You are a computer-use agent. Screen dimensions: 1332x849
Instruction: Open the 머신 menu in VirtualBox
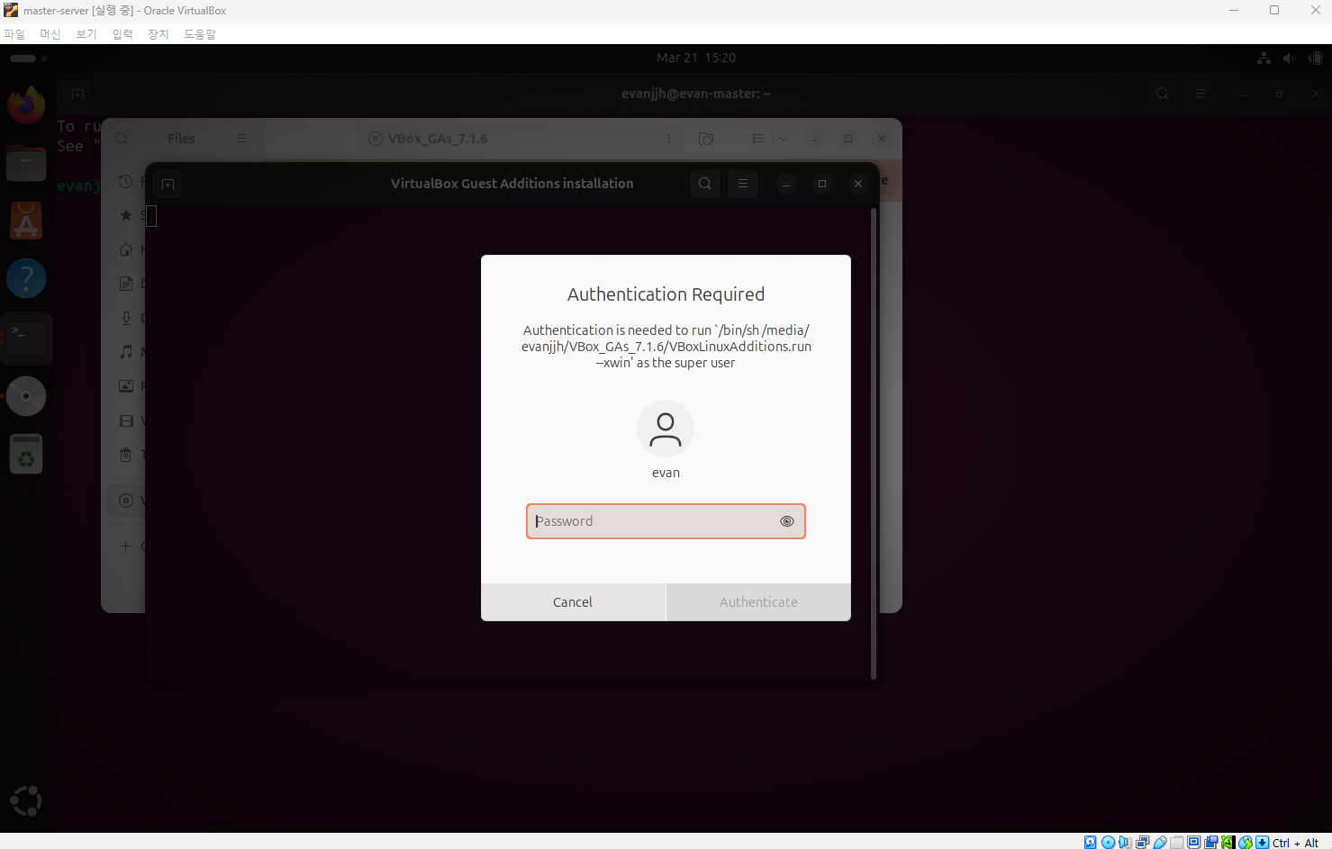50,34
